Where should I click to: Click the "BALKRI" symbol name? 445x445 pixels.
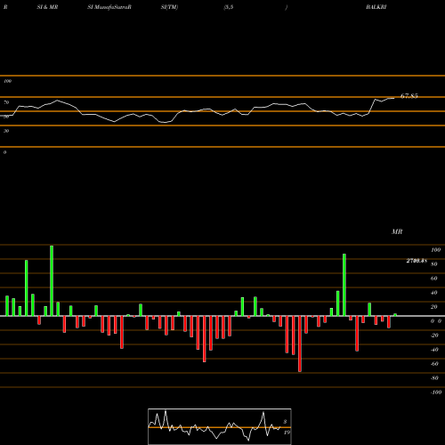pos(376,7)
